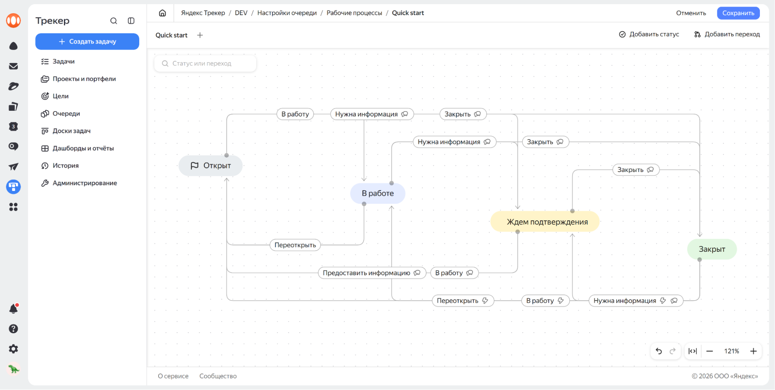The height and width of the screenshot is (390, 775).
Task: Zoom in with the plus button
Action: pos(753,351)
